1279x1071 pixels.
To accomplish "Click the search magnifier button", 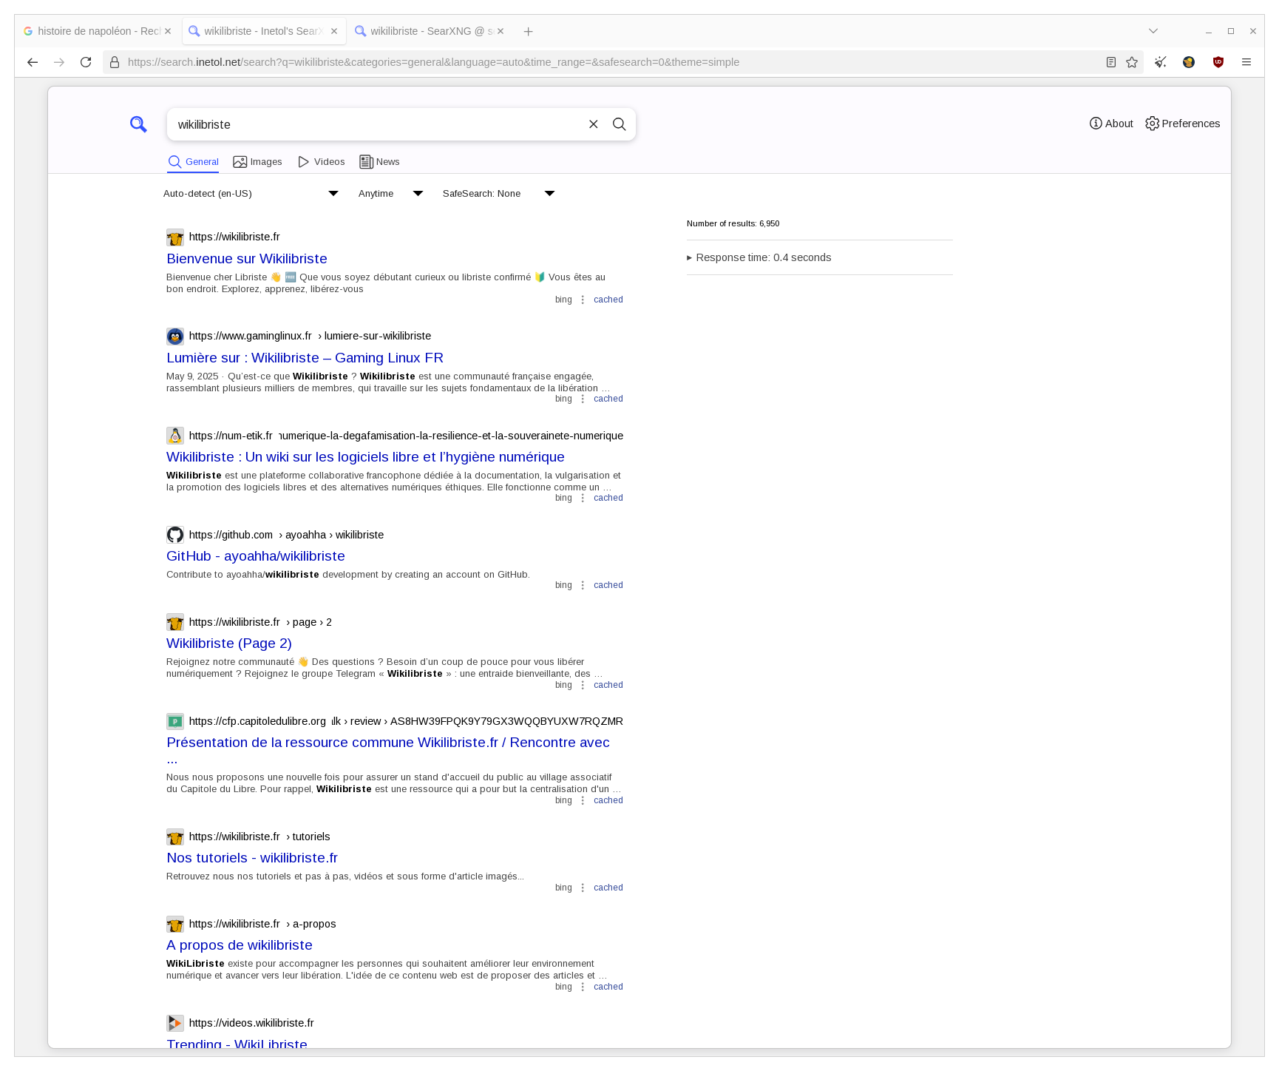I will (619, 124).
